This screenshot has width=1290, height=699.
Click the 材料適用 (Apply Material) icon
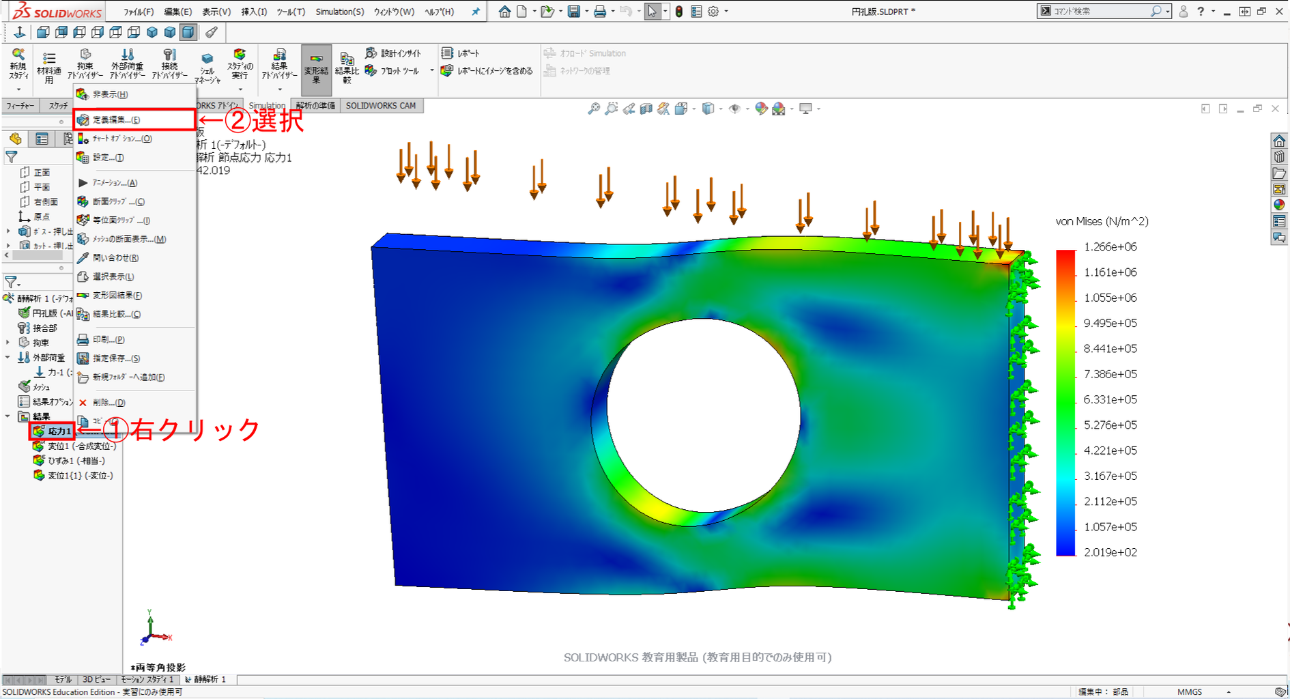(x=48, y=68)
